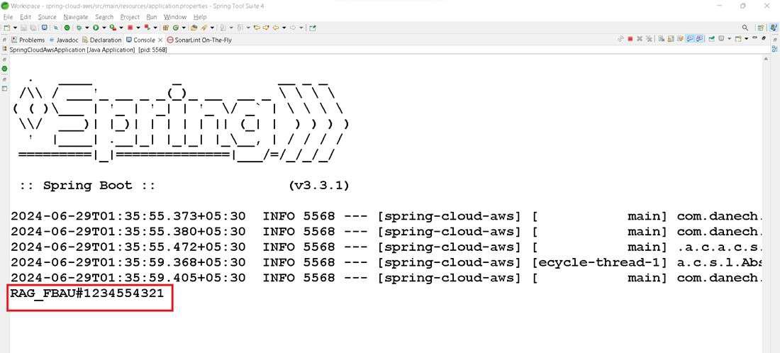The height and width of the screenshot is (353, 780).
Task: Click the Search magnifier icon top right
Action: click(x=745, y=28)
